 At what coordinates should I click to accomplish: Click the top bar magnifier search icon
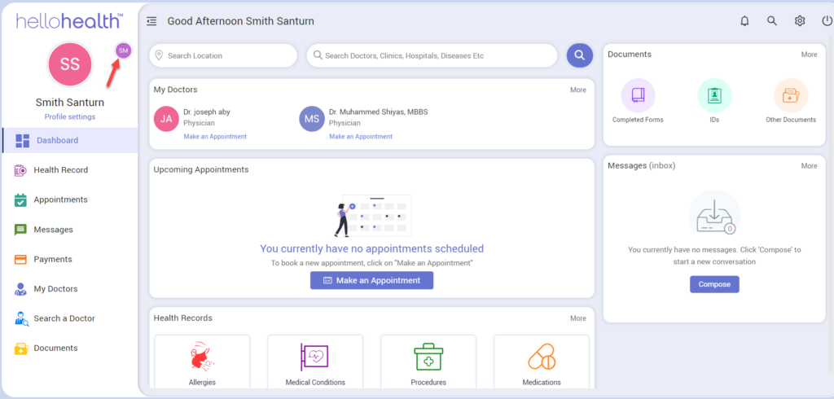pyautogui.click(x=772, y=21)
